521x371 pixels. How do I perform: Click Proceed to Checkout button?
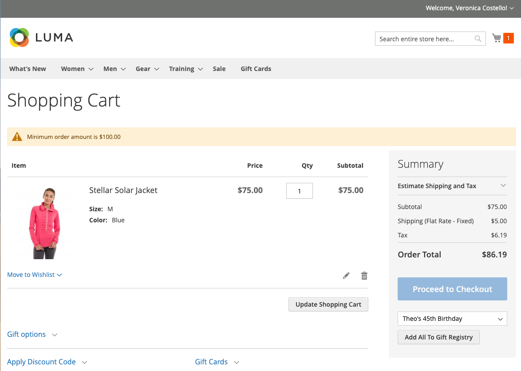(x=452, y=289)
